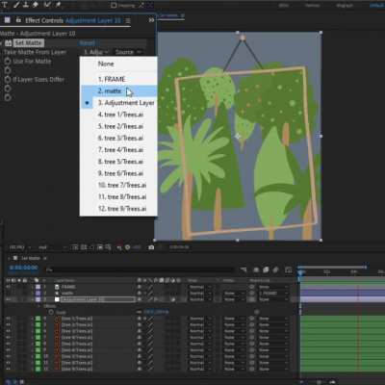Open the Source dropdown beside the layer selector
The image size is (385, 385).
[128, 52]
